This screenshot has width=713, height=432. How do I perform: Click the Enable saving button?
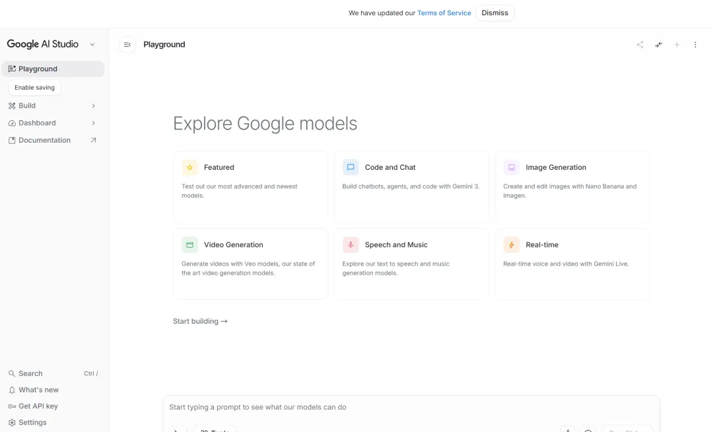point(34,87)
